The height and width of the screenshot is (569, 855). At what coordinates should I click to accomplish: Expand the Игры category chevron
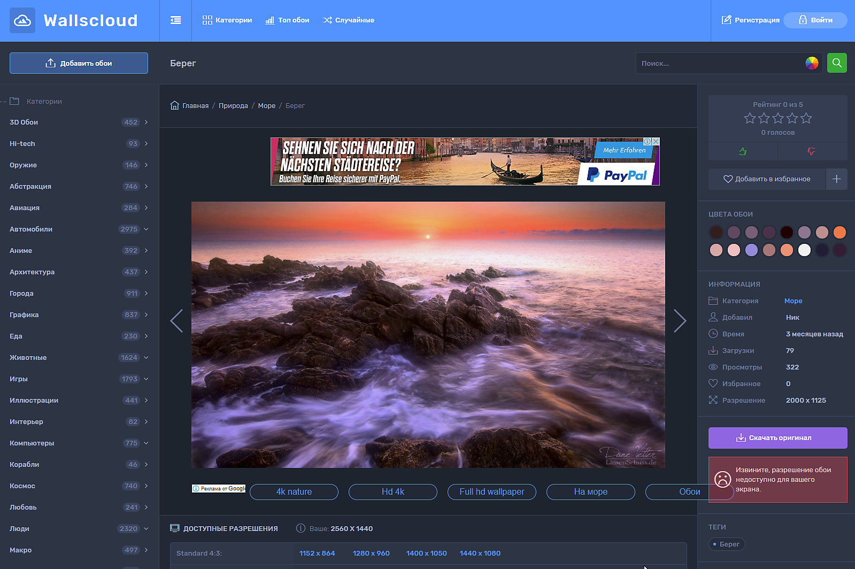click(146, 379)
